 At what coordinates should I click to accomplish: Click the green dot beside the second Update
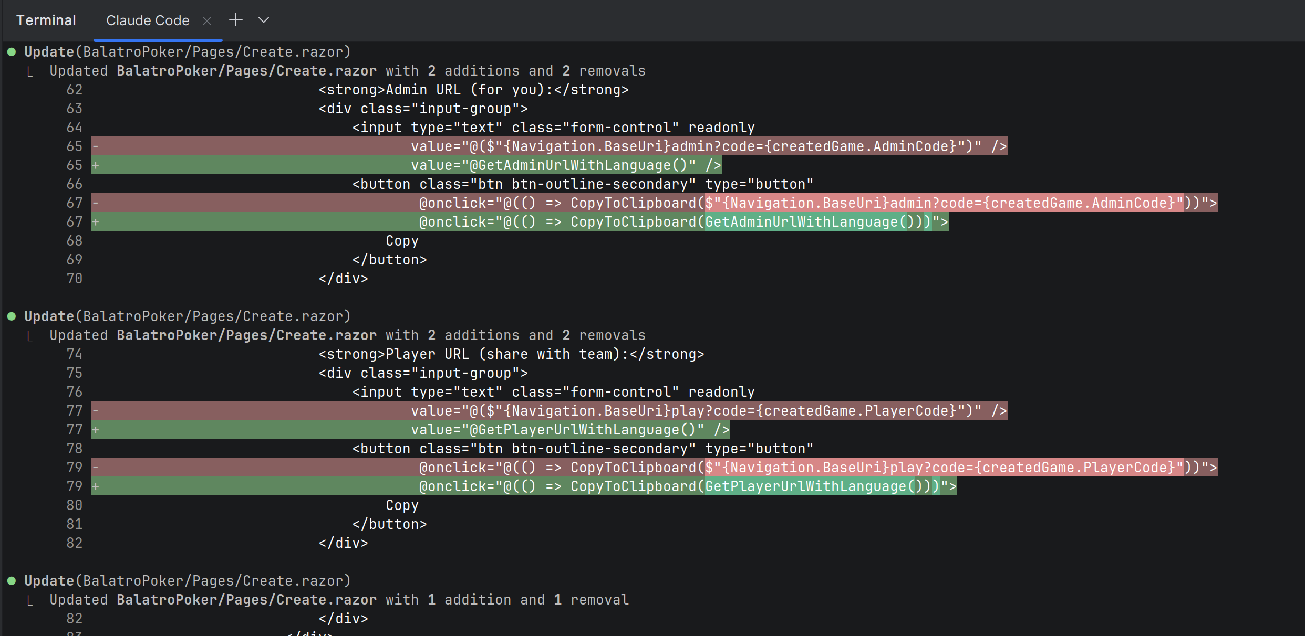point(12,316)
